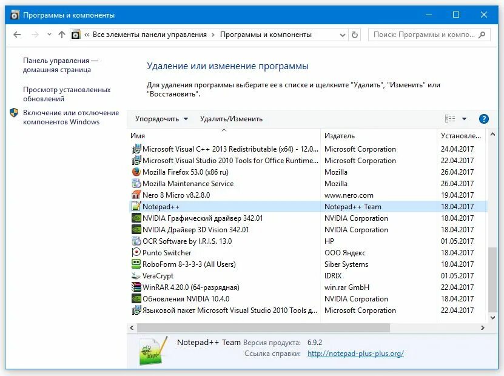Image resolution: width=504 pixels, height=376 pixels.
Task: Click the OCR Software by I.R.I.S. icon
Action: pyautogui.click(x=136, y=241)
